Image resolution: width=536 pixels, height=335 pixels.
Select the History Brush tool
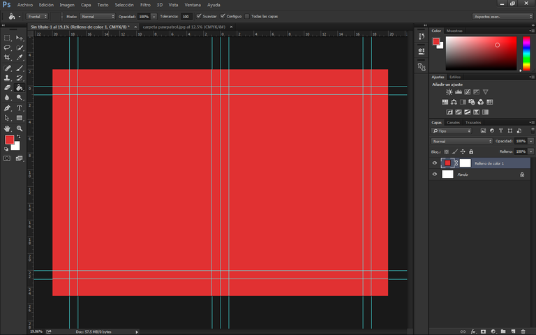click(20, 78)
